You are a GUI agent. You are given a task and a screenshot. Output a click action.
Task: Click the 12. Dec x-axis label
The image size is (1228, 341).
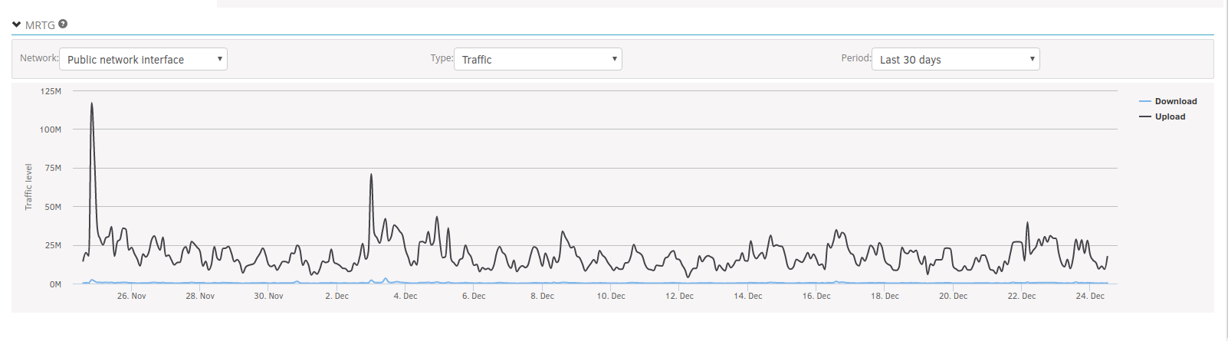[x=679, y=296]
